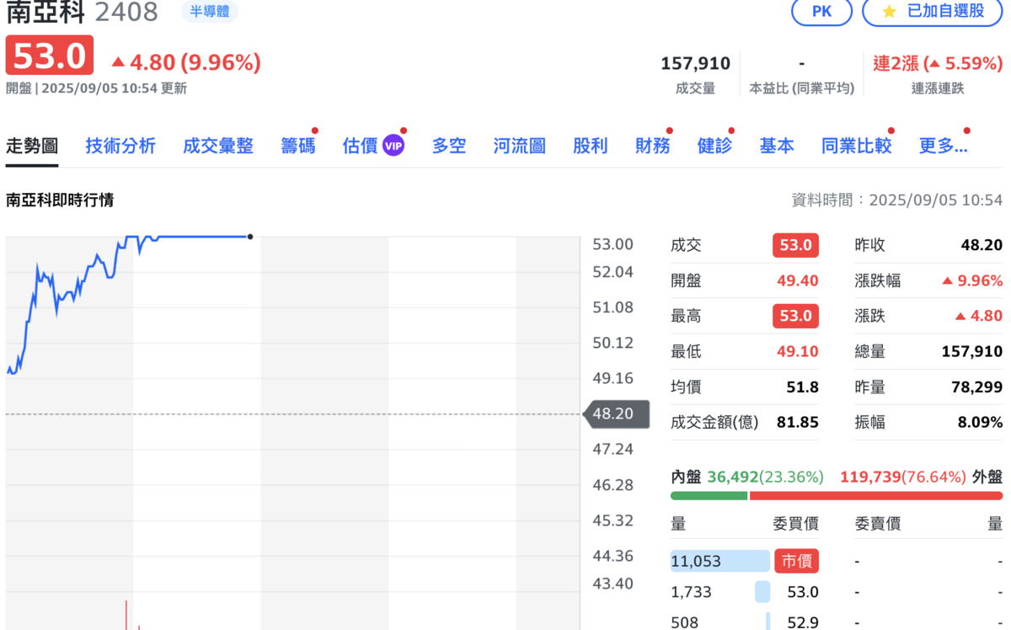
Task: Toggle the 已加自選股 watchlist state
Action: [x=932, y=13]
